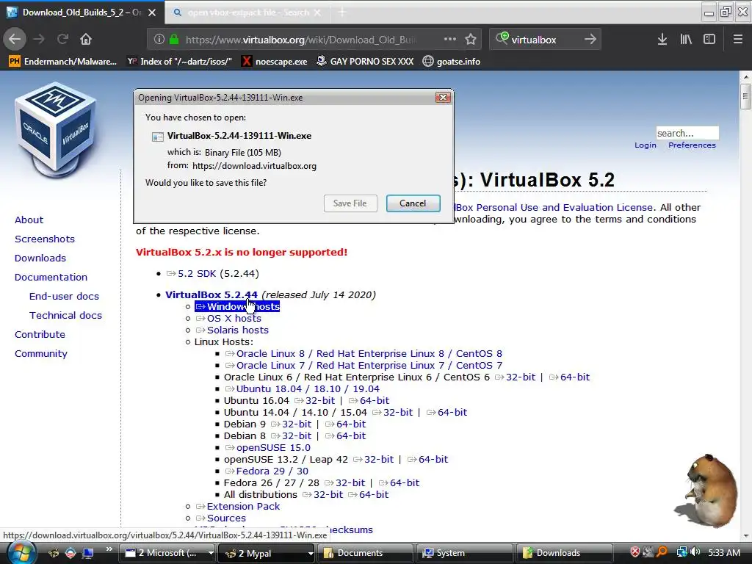
Task: Switch to the Download_Old_Builds_5_2 tab
Action: pos(82,12)
